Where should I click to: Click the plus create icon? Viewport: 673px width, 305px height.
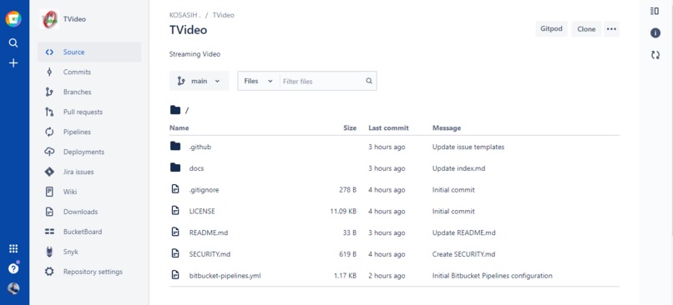click(x=13, y=63)
